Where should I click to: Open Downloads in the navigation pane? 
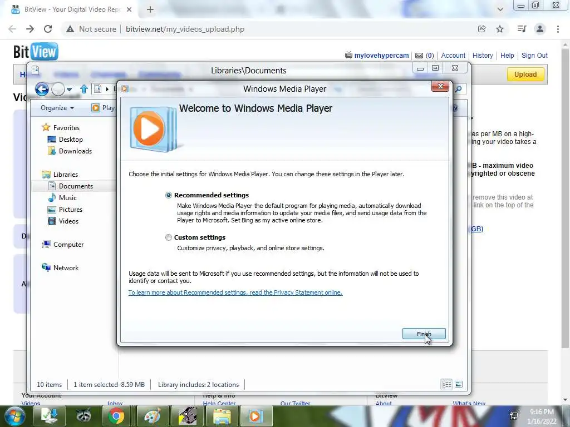tap(70, 151)
